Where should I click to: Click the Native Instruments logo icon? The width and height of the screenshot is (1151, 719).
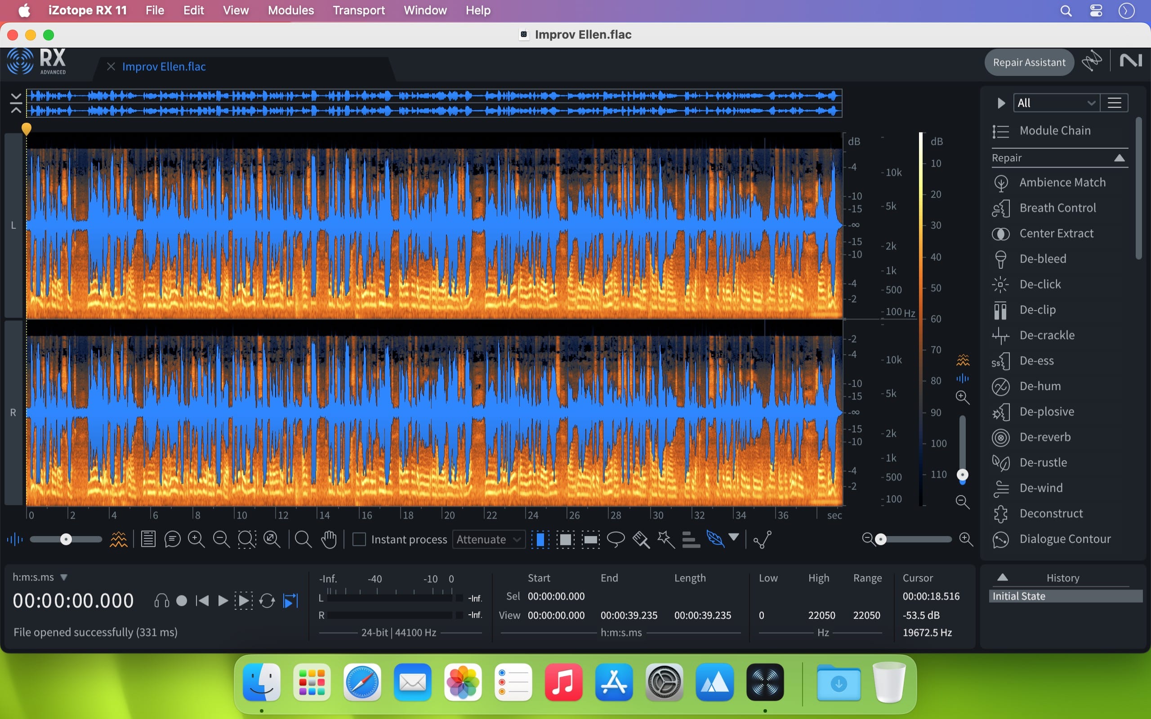pyautogui.click(x=1131, y=61)
